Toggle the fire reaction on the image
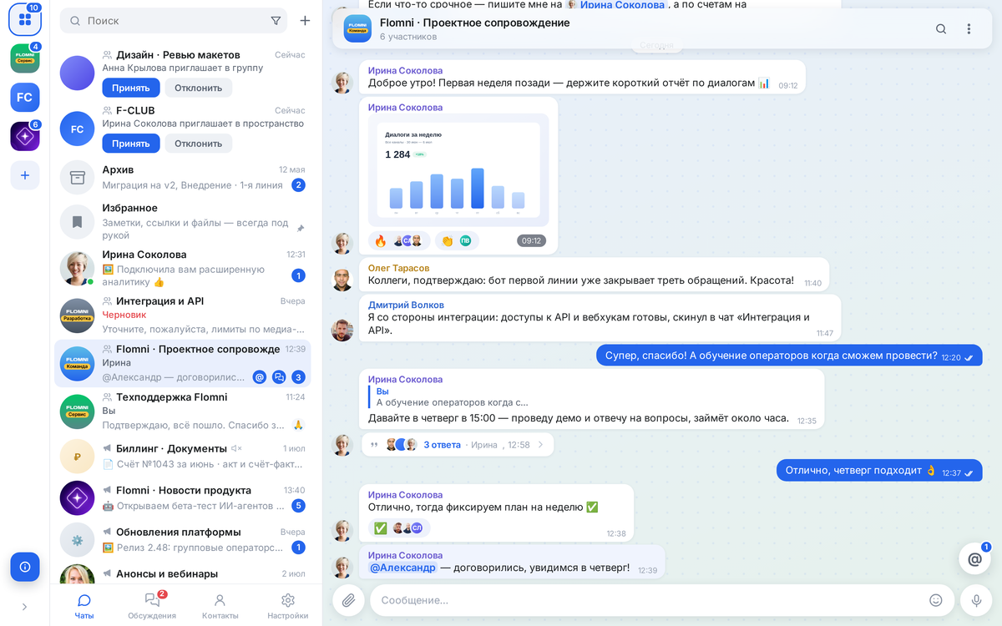Screen dimensions: 1002x626 pos(399,241)
